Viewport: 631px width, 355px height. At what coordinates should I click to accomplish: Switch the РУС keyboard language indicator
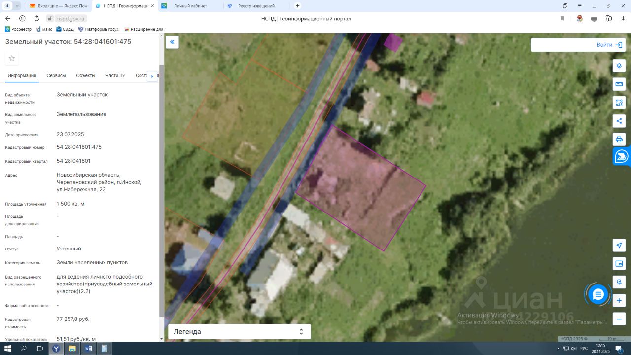pyautogui.click(x=584, y=349)
